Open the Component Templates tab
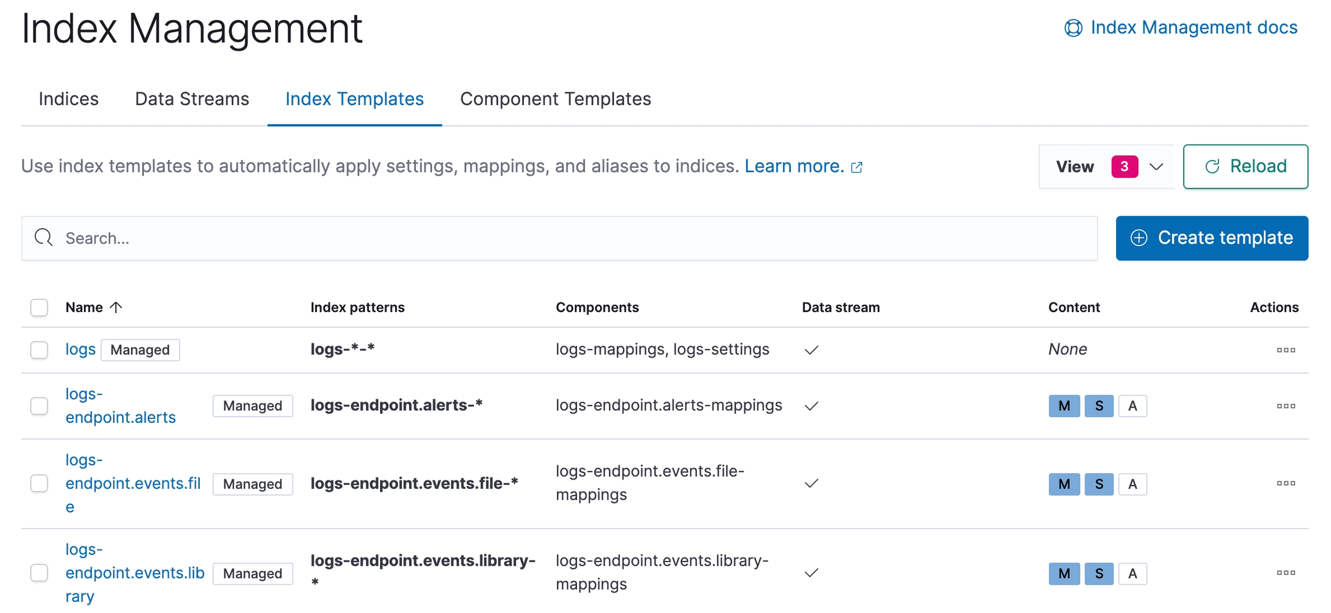Viewport: 1331px width, 613px height. click(x=555, y=99)
